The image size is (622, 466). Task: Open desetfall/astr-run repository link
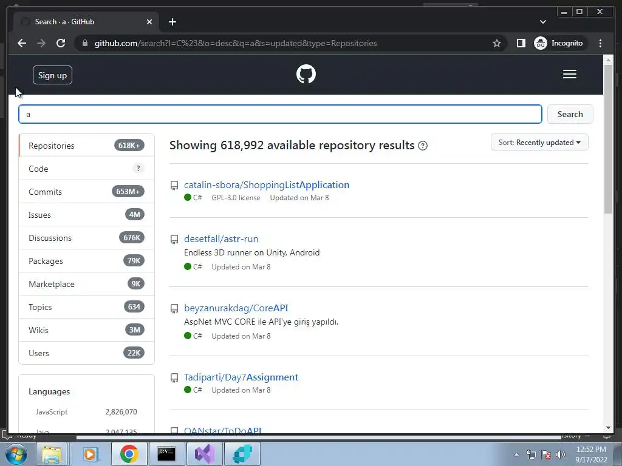coord(221,239)
